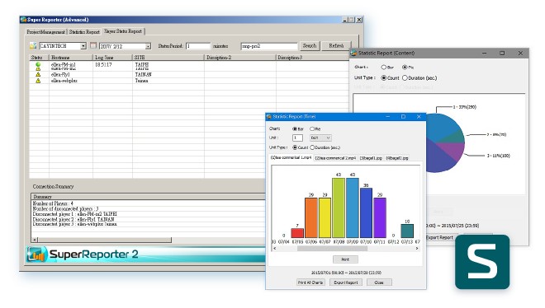The width and height of the screenshot is (545, 308).
Task: Click the Log Time column header
Action: point(112,58)
